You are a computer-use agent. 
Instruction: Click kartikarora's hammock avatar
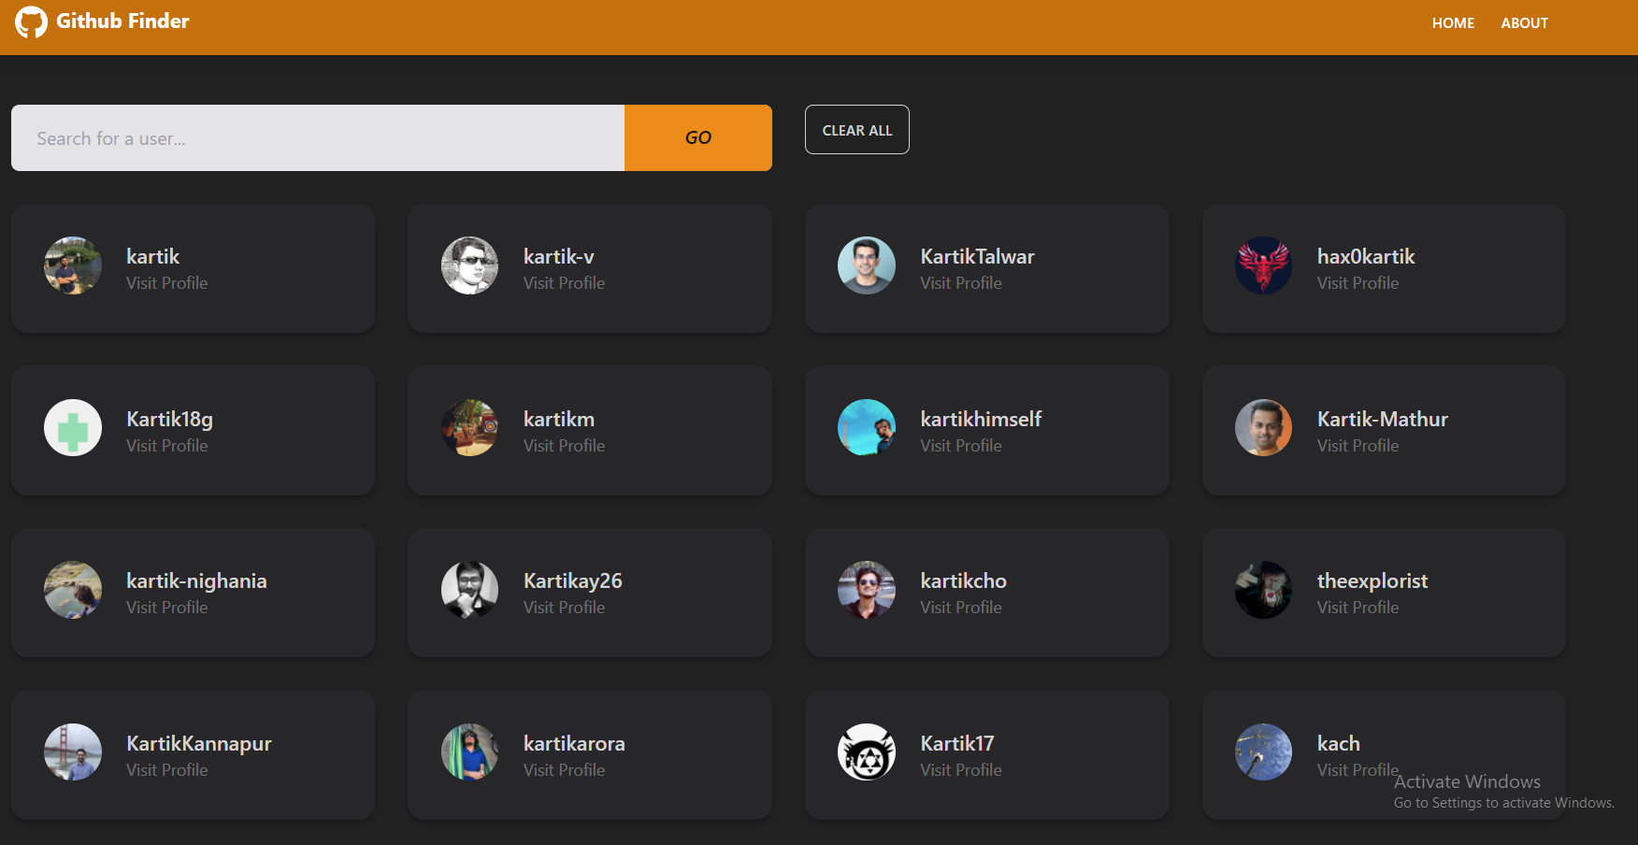coord(469,752)
